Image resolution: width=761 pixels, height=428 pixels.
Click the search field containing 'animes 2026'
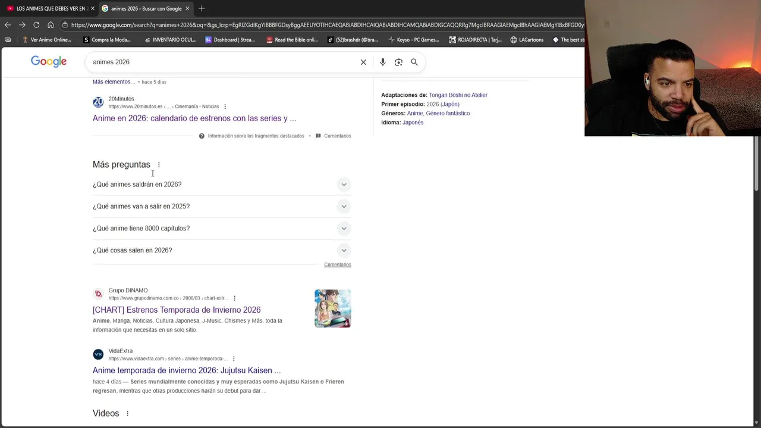[x=223, y=62]
